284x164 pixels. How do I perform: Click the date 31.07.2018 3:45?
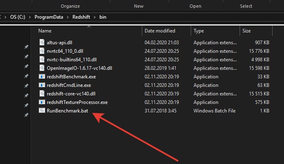tap(160, 111)
